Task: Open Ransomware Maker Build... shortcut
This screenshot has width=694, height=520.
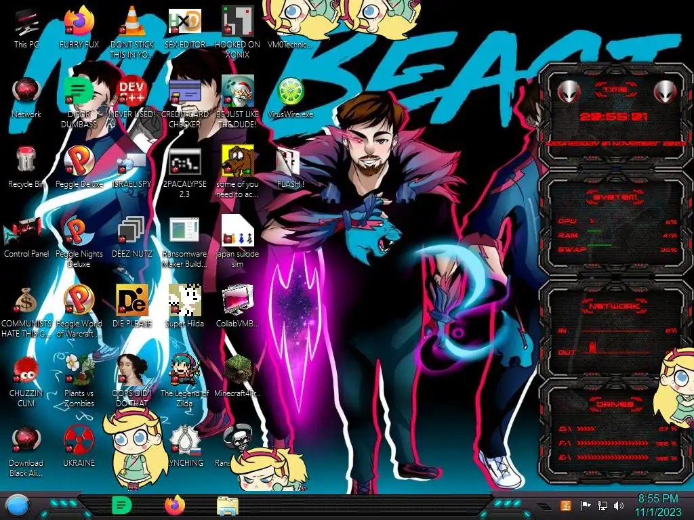Action: click(184, 242)
